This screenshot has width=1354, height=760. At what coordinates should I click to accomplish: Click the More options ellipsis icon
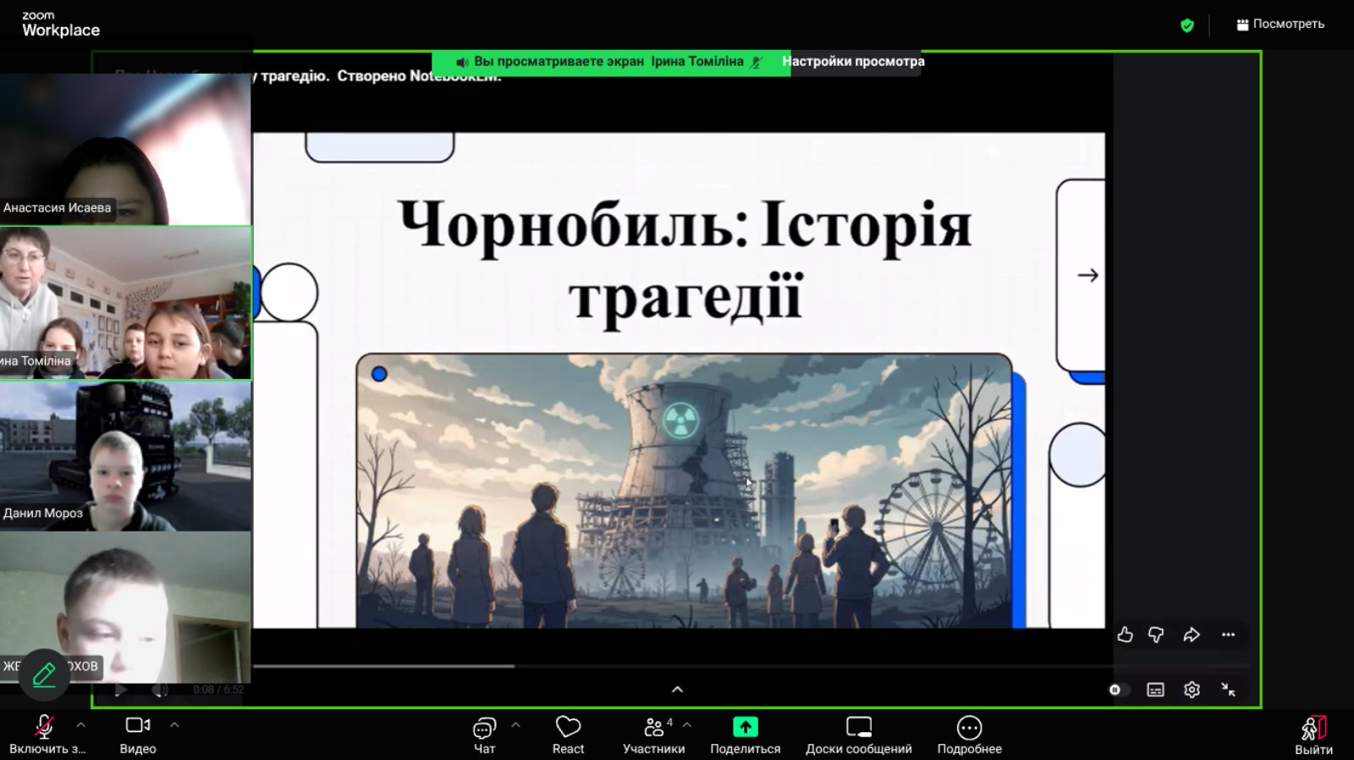(x=969, y=728)
